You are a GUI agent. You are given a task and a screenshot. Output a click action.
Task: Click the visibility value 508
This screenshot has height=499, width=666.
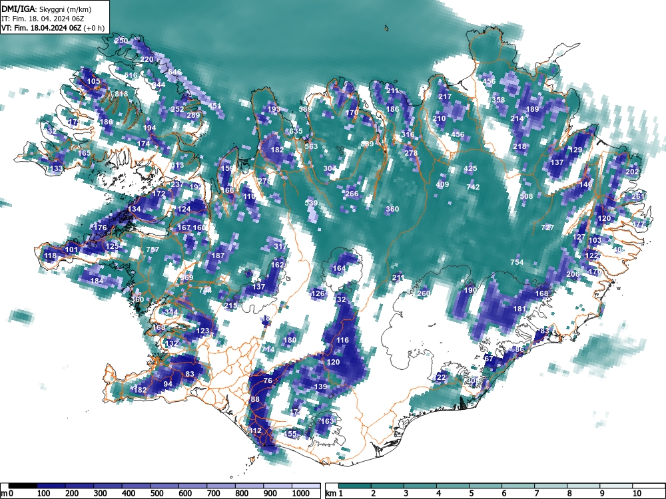[x=526, y=196]
